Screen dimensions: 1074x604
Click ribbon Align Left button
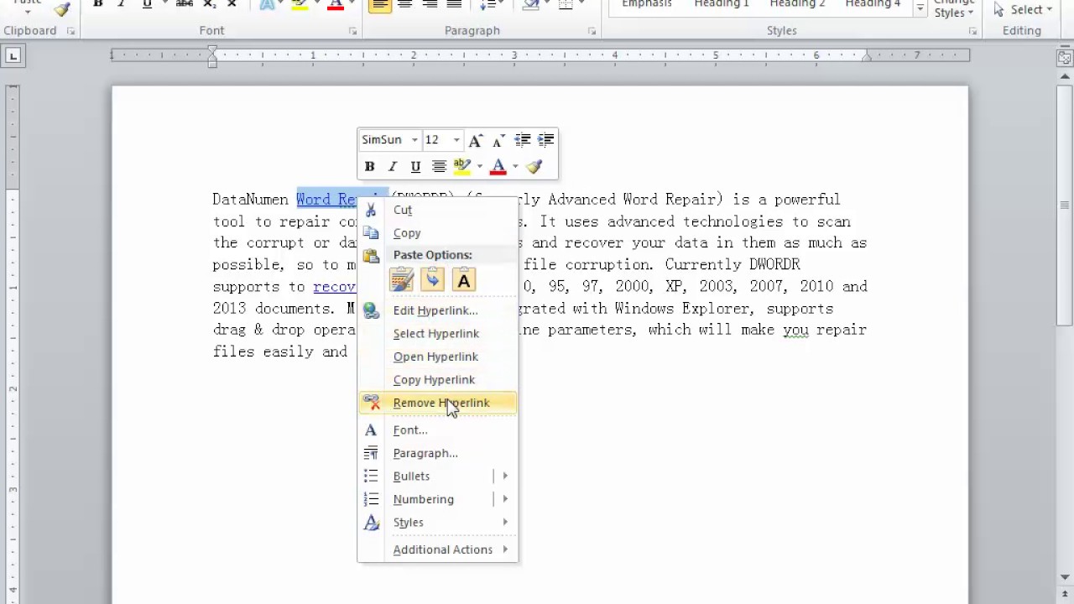pyautogui.click(x=380, y=4)
